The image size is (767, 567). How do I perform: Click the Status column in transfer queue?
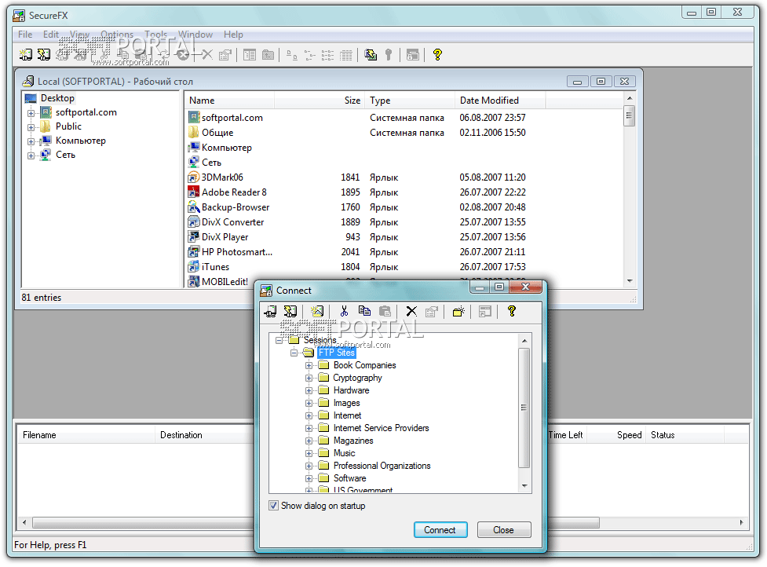685,435
